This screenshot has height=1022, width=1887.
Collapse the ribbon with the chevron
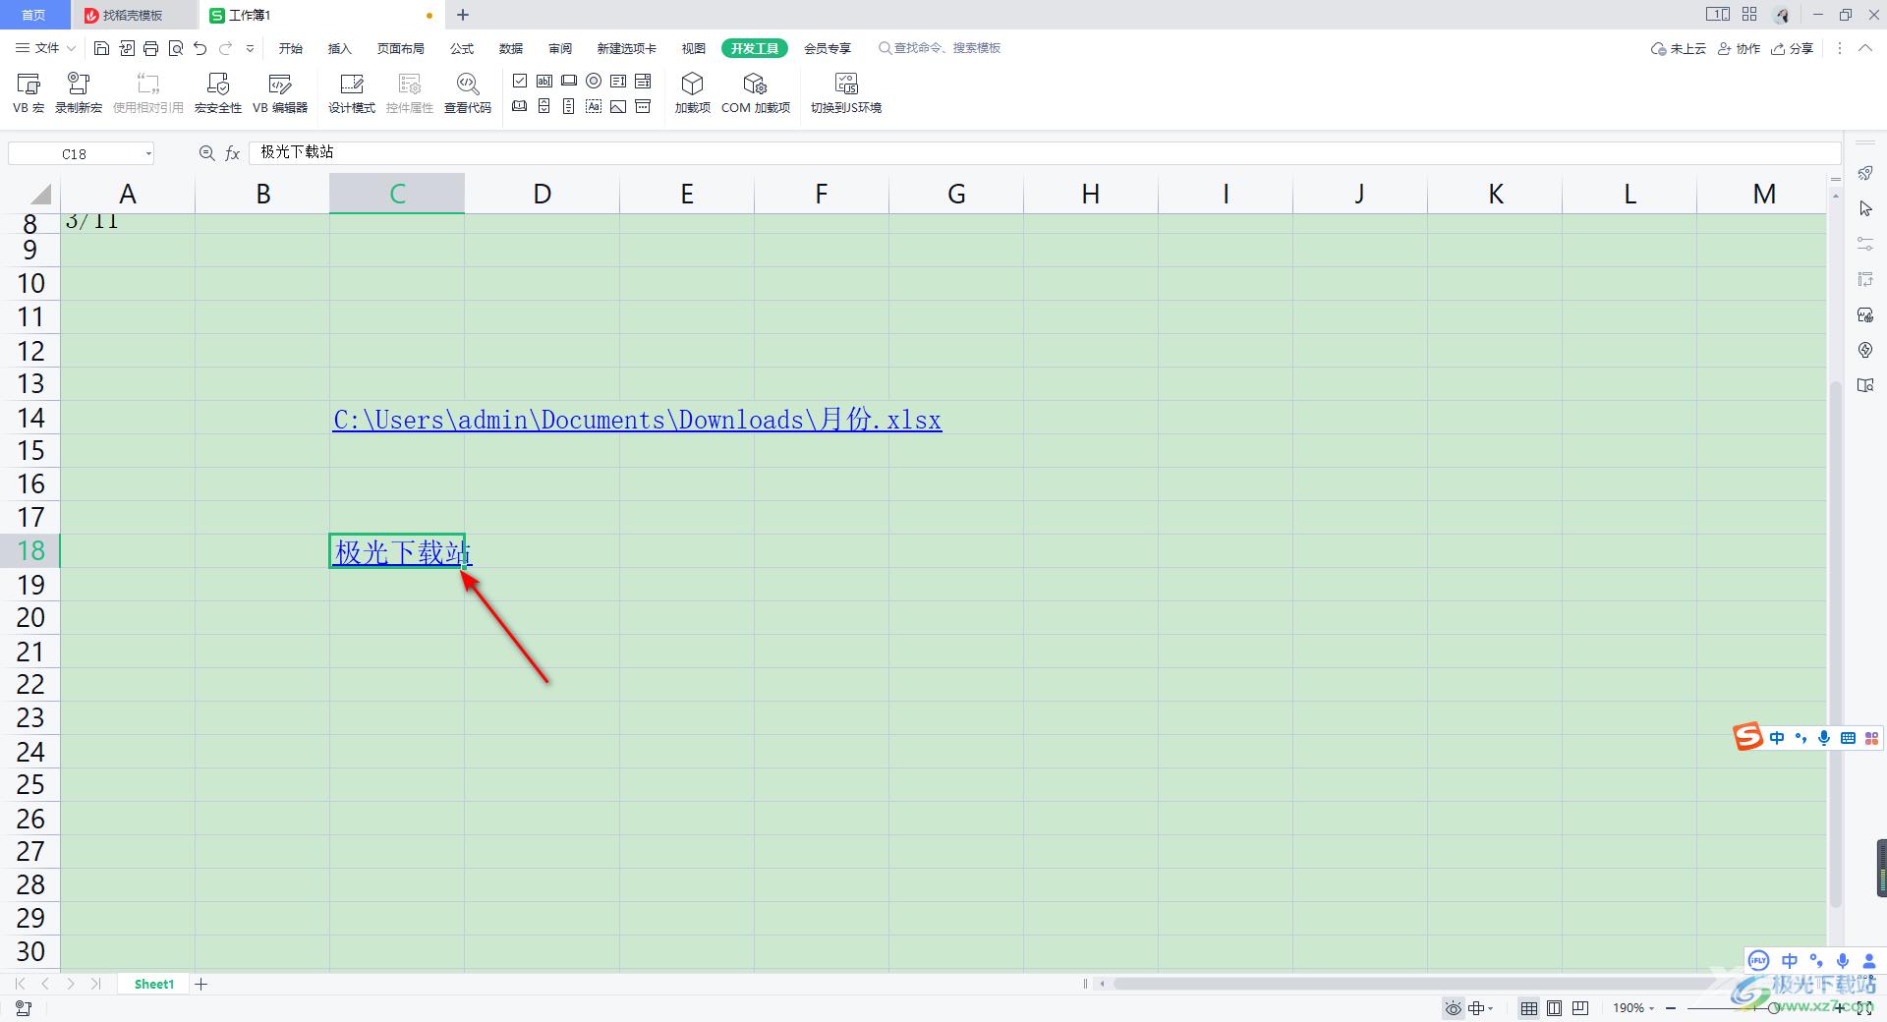(x=1865, y=48)
